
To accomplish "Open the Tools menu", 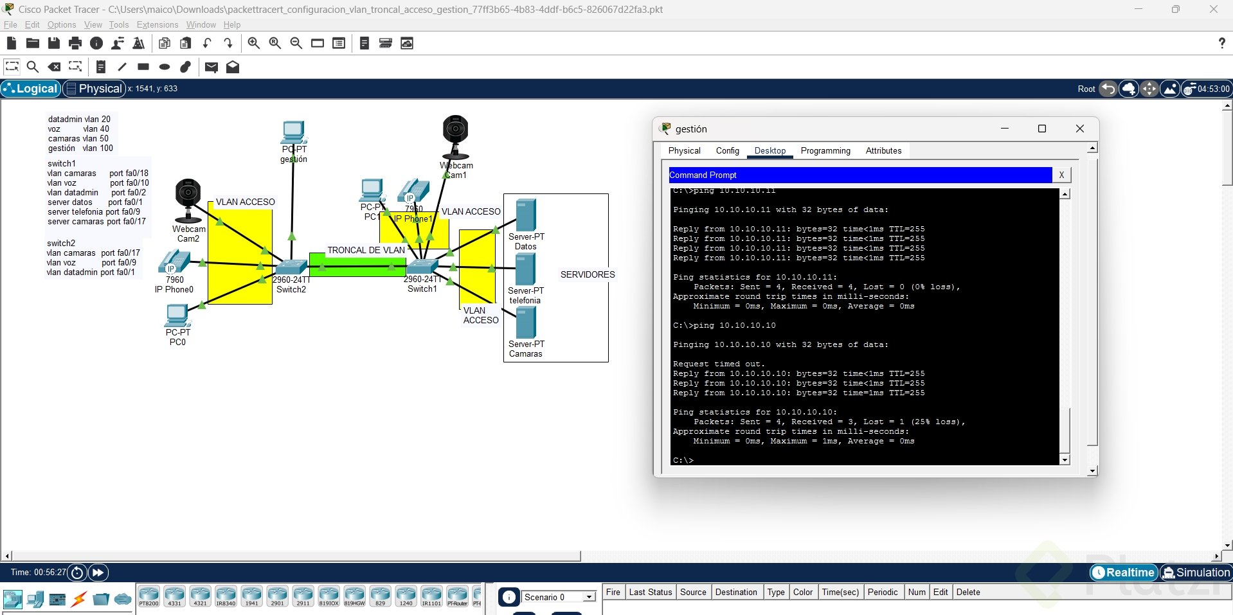I will coord(119,24).
